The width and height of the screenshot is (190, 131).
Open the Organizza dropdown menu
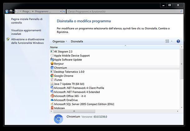tap(59, 41)
